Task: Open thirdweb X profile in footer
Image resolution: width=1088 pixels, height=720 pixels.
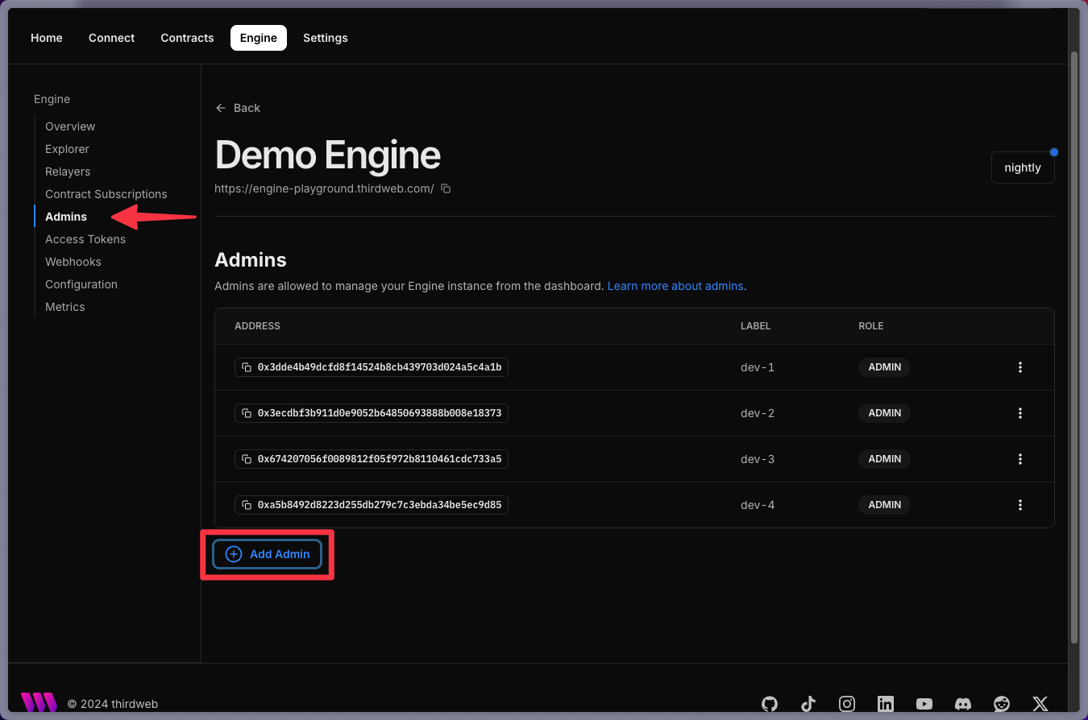Action: pos(1040,704)
